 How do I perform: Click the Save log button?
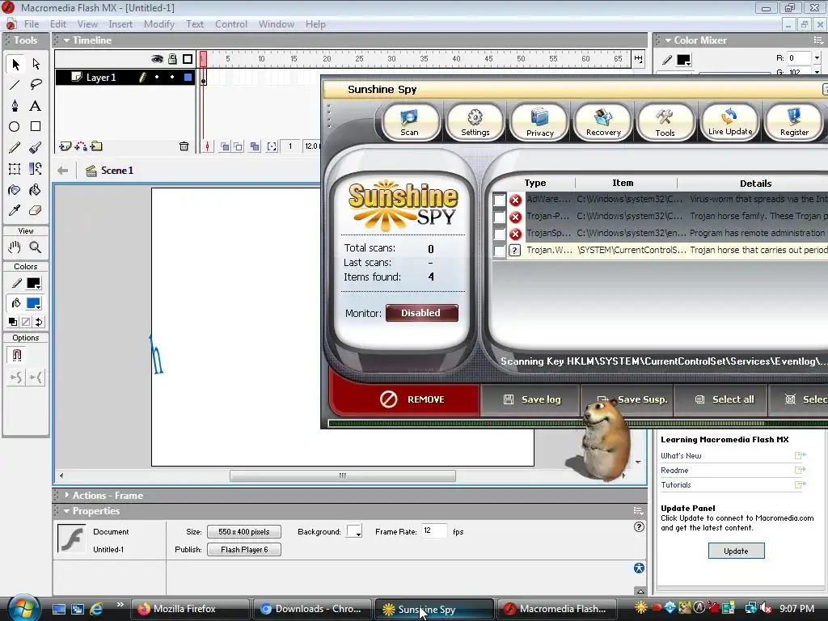click(x=532, y=399)
